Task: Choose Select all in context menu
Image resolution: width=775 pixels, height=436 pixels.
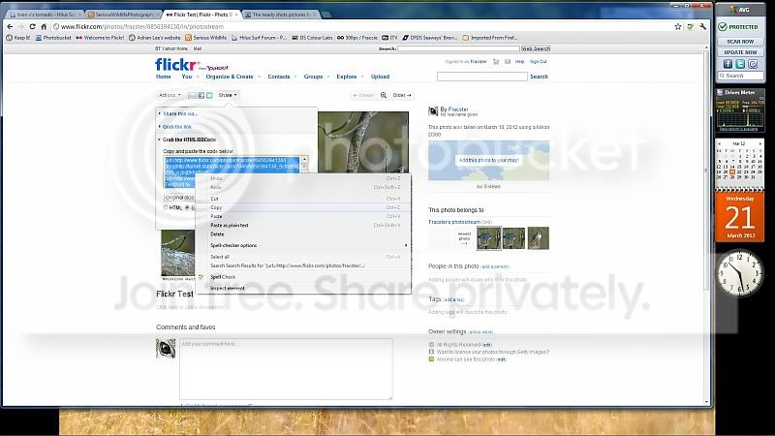Action: [x=303, y=257]
